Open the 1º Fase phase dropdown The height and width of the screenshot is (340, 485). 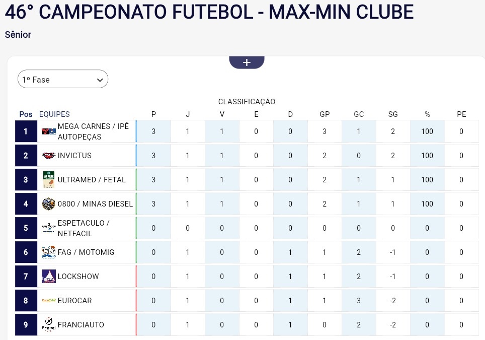pyautogui.click(x=63, y=80)
